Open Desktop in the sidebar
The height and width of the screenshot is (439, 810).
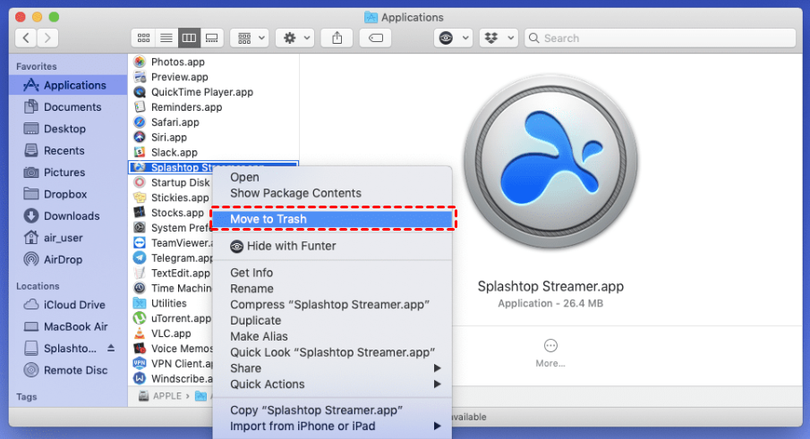coord(68,129)
